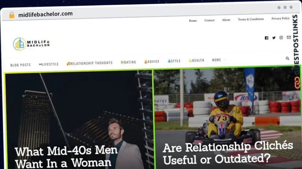This screenshot has height=169, width=302.
Task: Select Dating menu item
Action: (x=129, y=62)
